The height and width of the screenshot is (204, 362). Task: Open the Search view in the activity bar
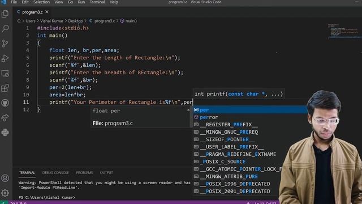5,29
